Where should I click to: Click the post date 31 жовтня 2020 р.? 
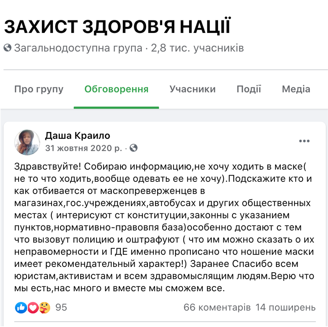[x=84, y=148]
